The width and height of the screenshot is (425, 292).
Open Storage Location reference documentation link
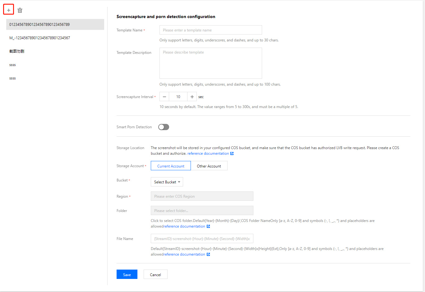click(208, 153)
